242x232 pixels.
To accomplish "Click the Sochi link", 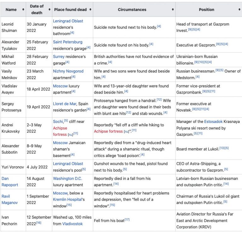I will [58, 122].
